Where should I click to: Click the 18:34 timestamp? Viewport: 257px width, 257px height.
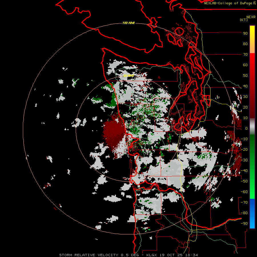(191, 255)
